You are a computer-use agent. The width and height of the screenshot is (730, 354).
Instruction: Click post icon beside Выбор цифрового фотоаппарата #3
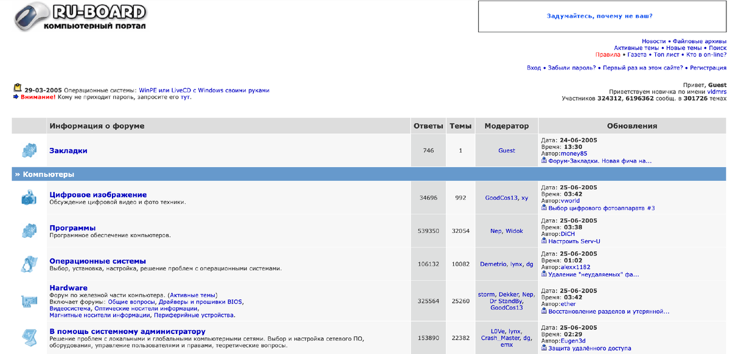click(544, 207)
